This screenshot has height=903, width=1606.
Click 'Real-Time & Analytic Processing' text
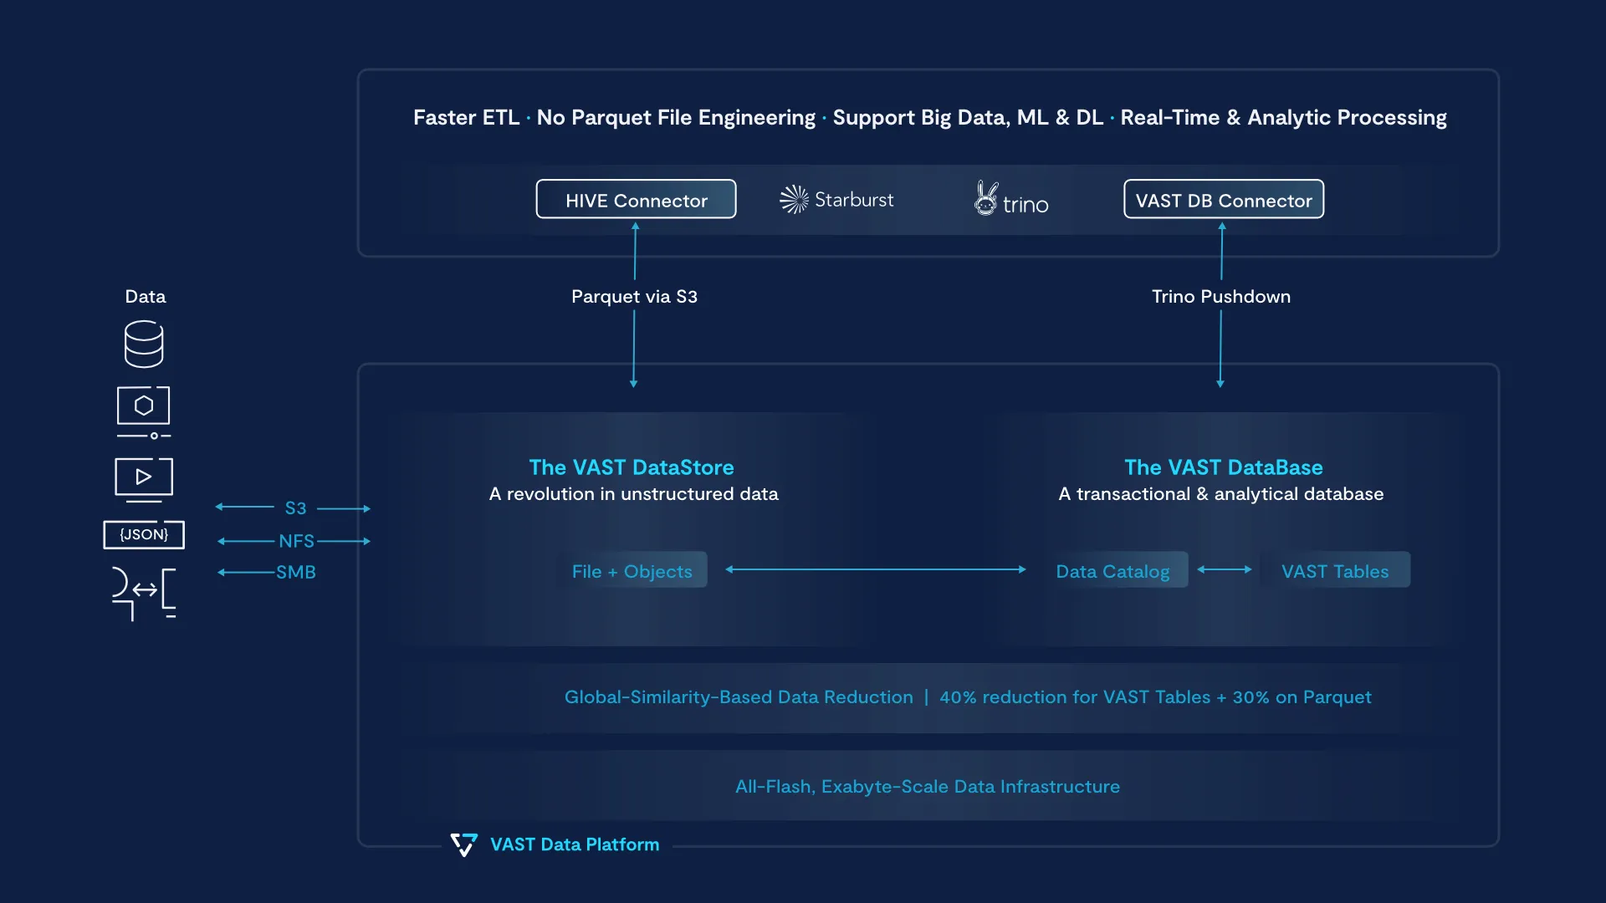click(x=1283, y=117)
